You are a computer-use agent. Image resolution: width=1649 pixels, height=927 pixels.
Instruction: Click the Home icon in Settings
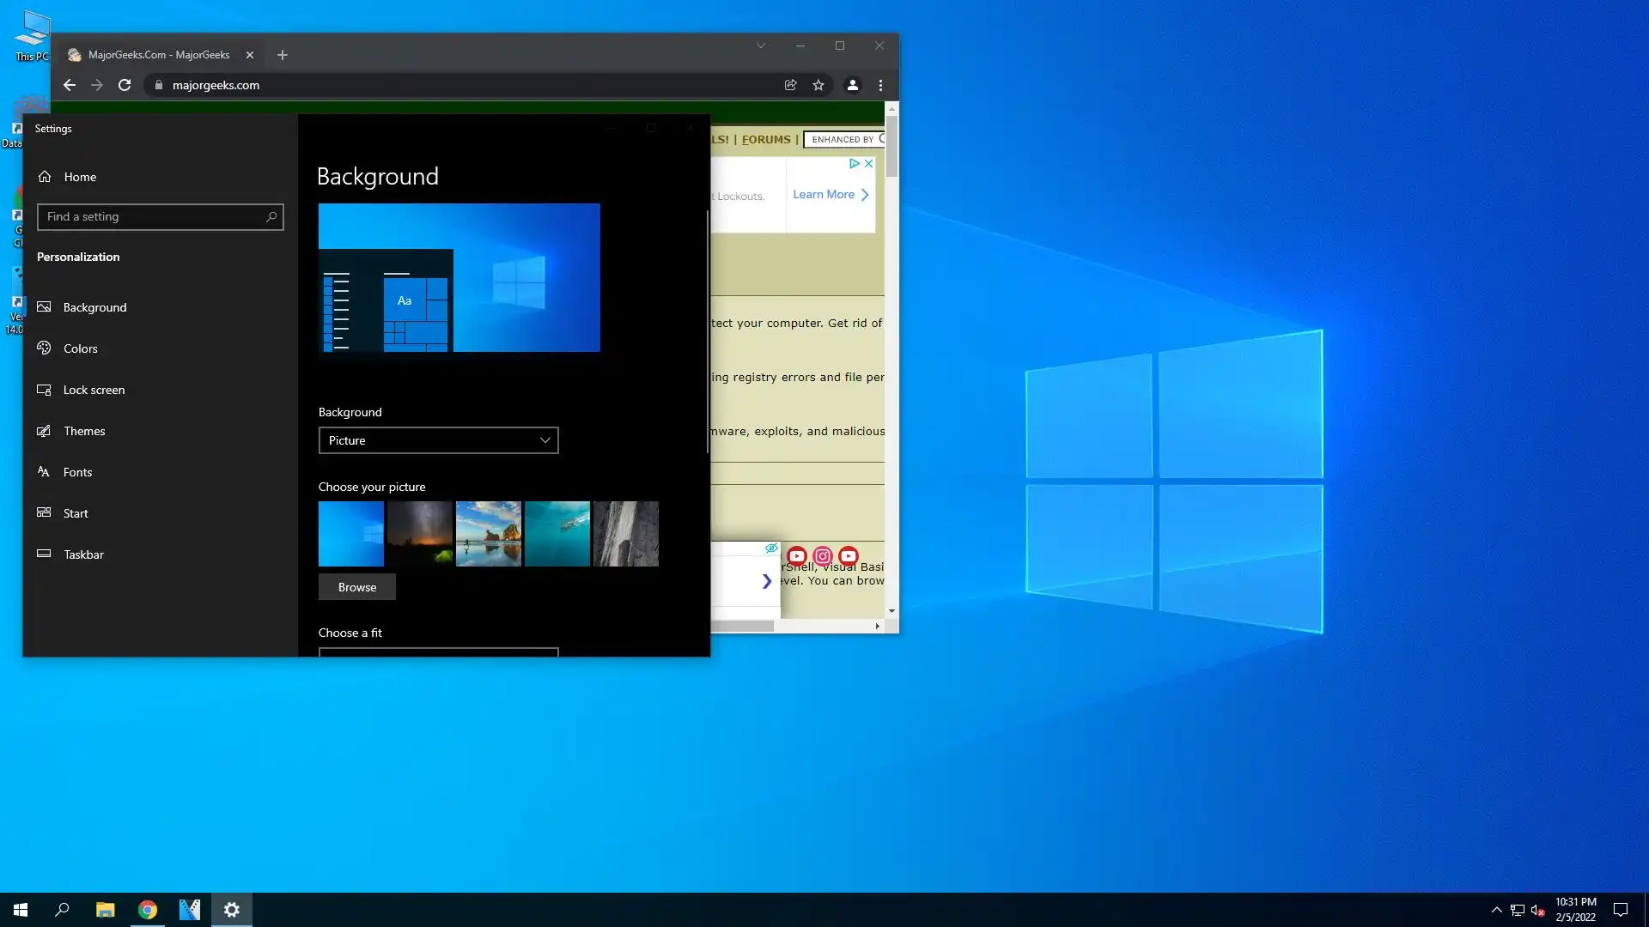click(45, 177)
